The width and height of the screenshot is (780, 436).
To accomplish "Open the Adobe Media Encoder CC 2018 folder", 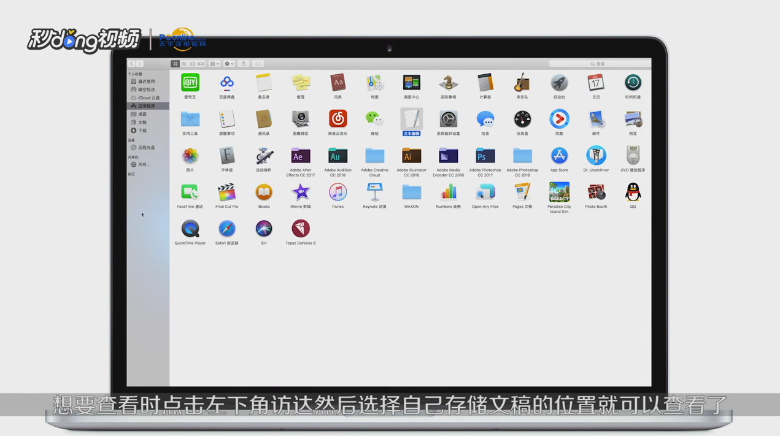I will point(448,156).
